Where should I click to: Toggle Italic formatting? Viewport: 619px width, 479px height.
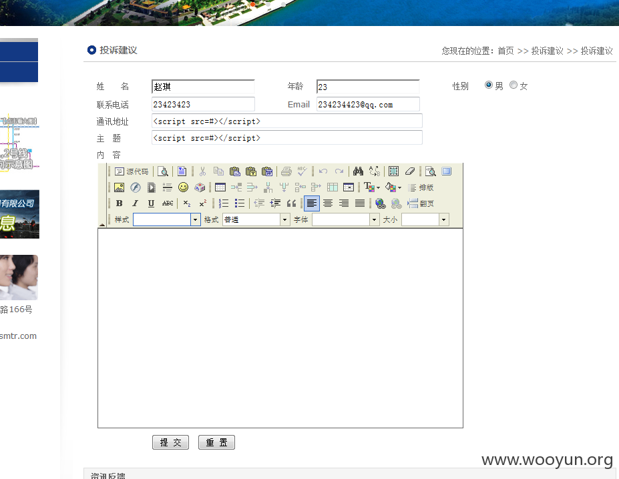point(135,203)
